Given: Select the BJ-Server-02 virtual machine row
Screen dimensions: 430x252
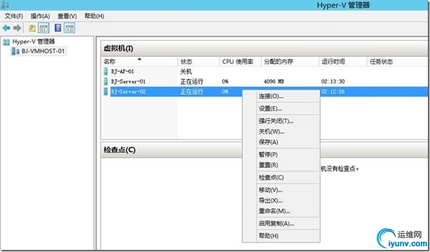Looking at the screenshot, I should (264, 92).
